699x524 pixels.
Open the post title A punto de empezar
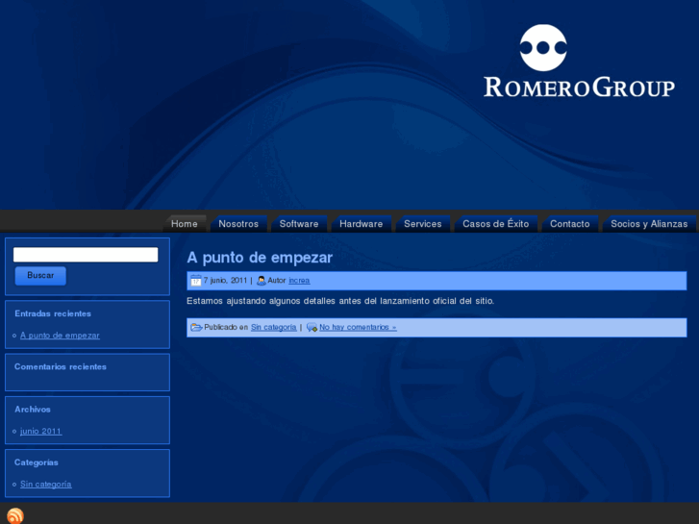(x=260, y=258)
